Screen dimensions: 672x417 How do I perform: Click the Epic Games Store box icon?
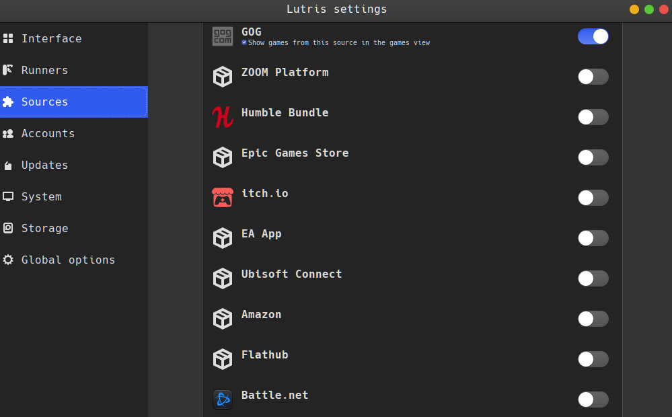[223, 157]
